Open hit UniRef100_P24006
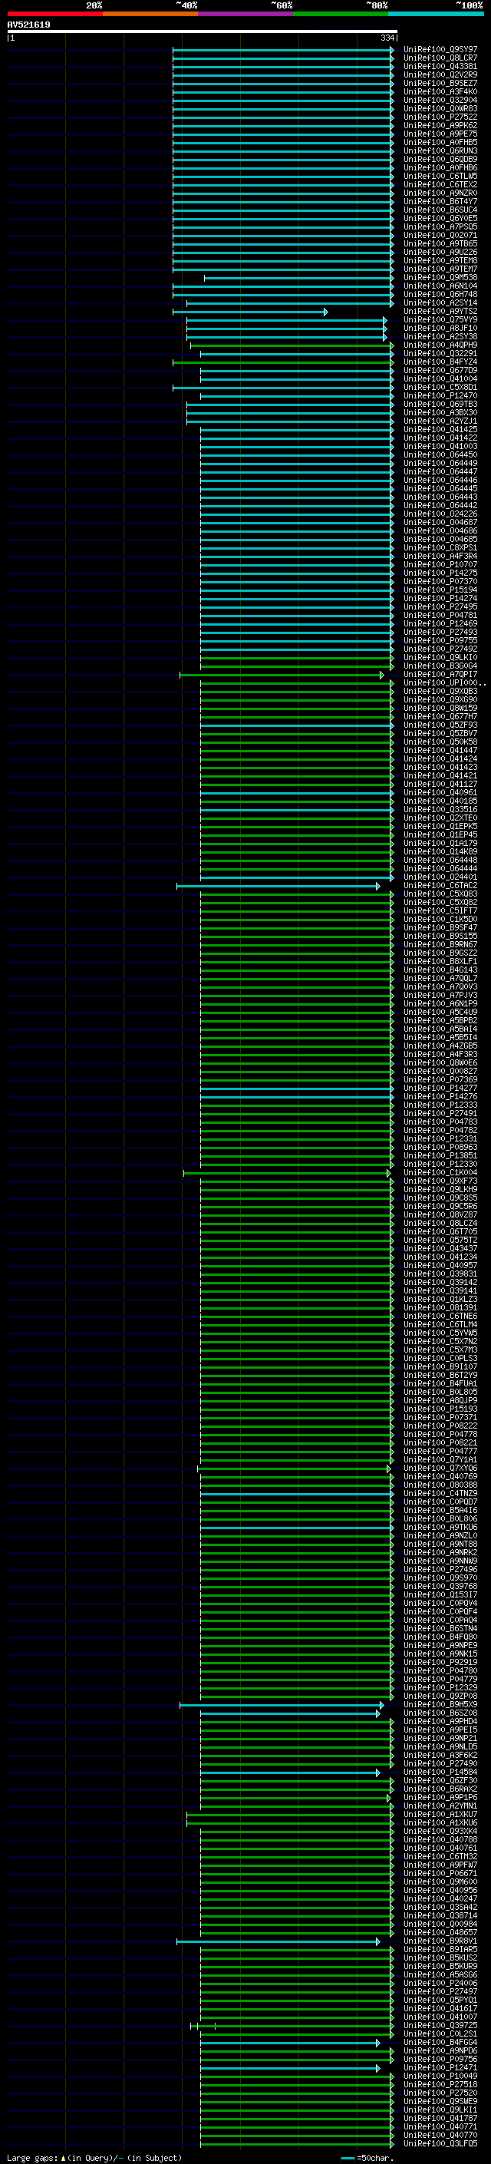491x2164 pixels. tap(440, 1984)
